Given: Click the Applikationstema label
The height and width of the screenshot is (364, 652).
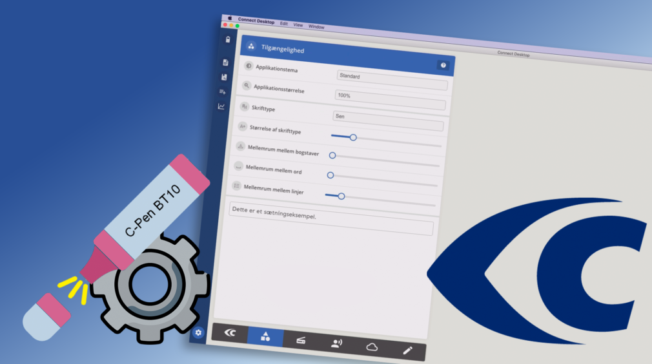Looking at the screenshot, I should pyautogui.click(x=276, y=68).
